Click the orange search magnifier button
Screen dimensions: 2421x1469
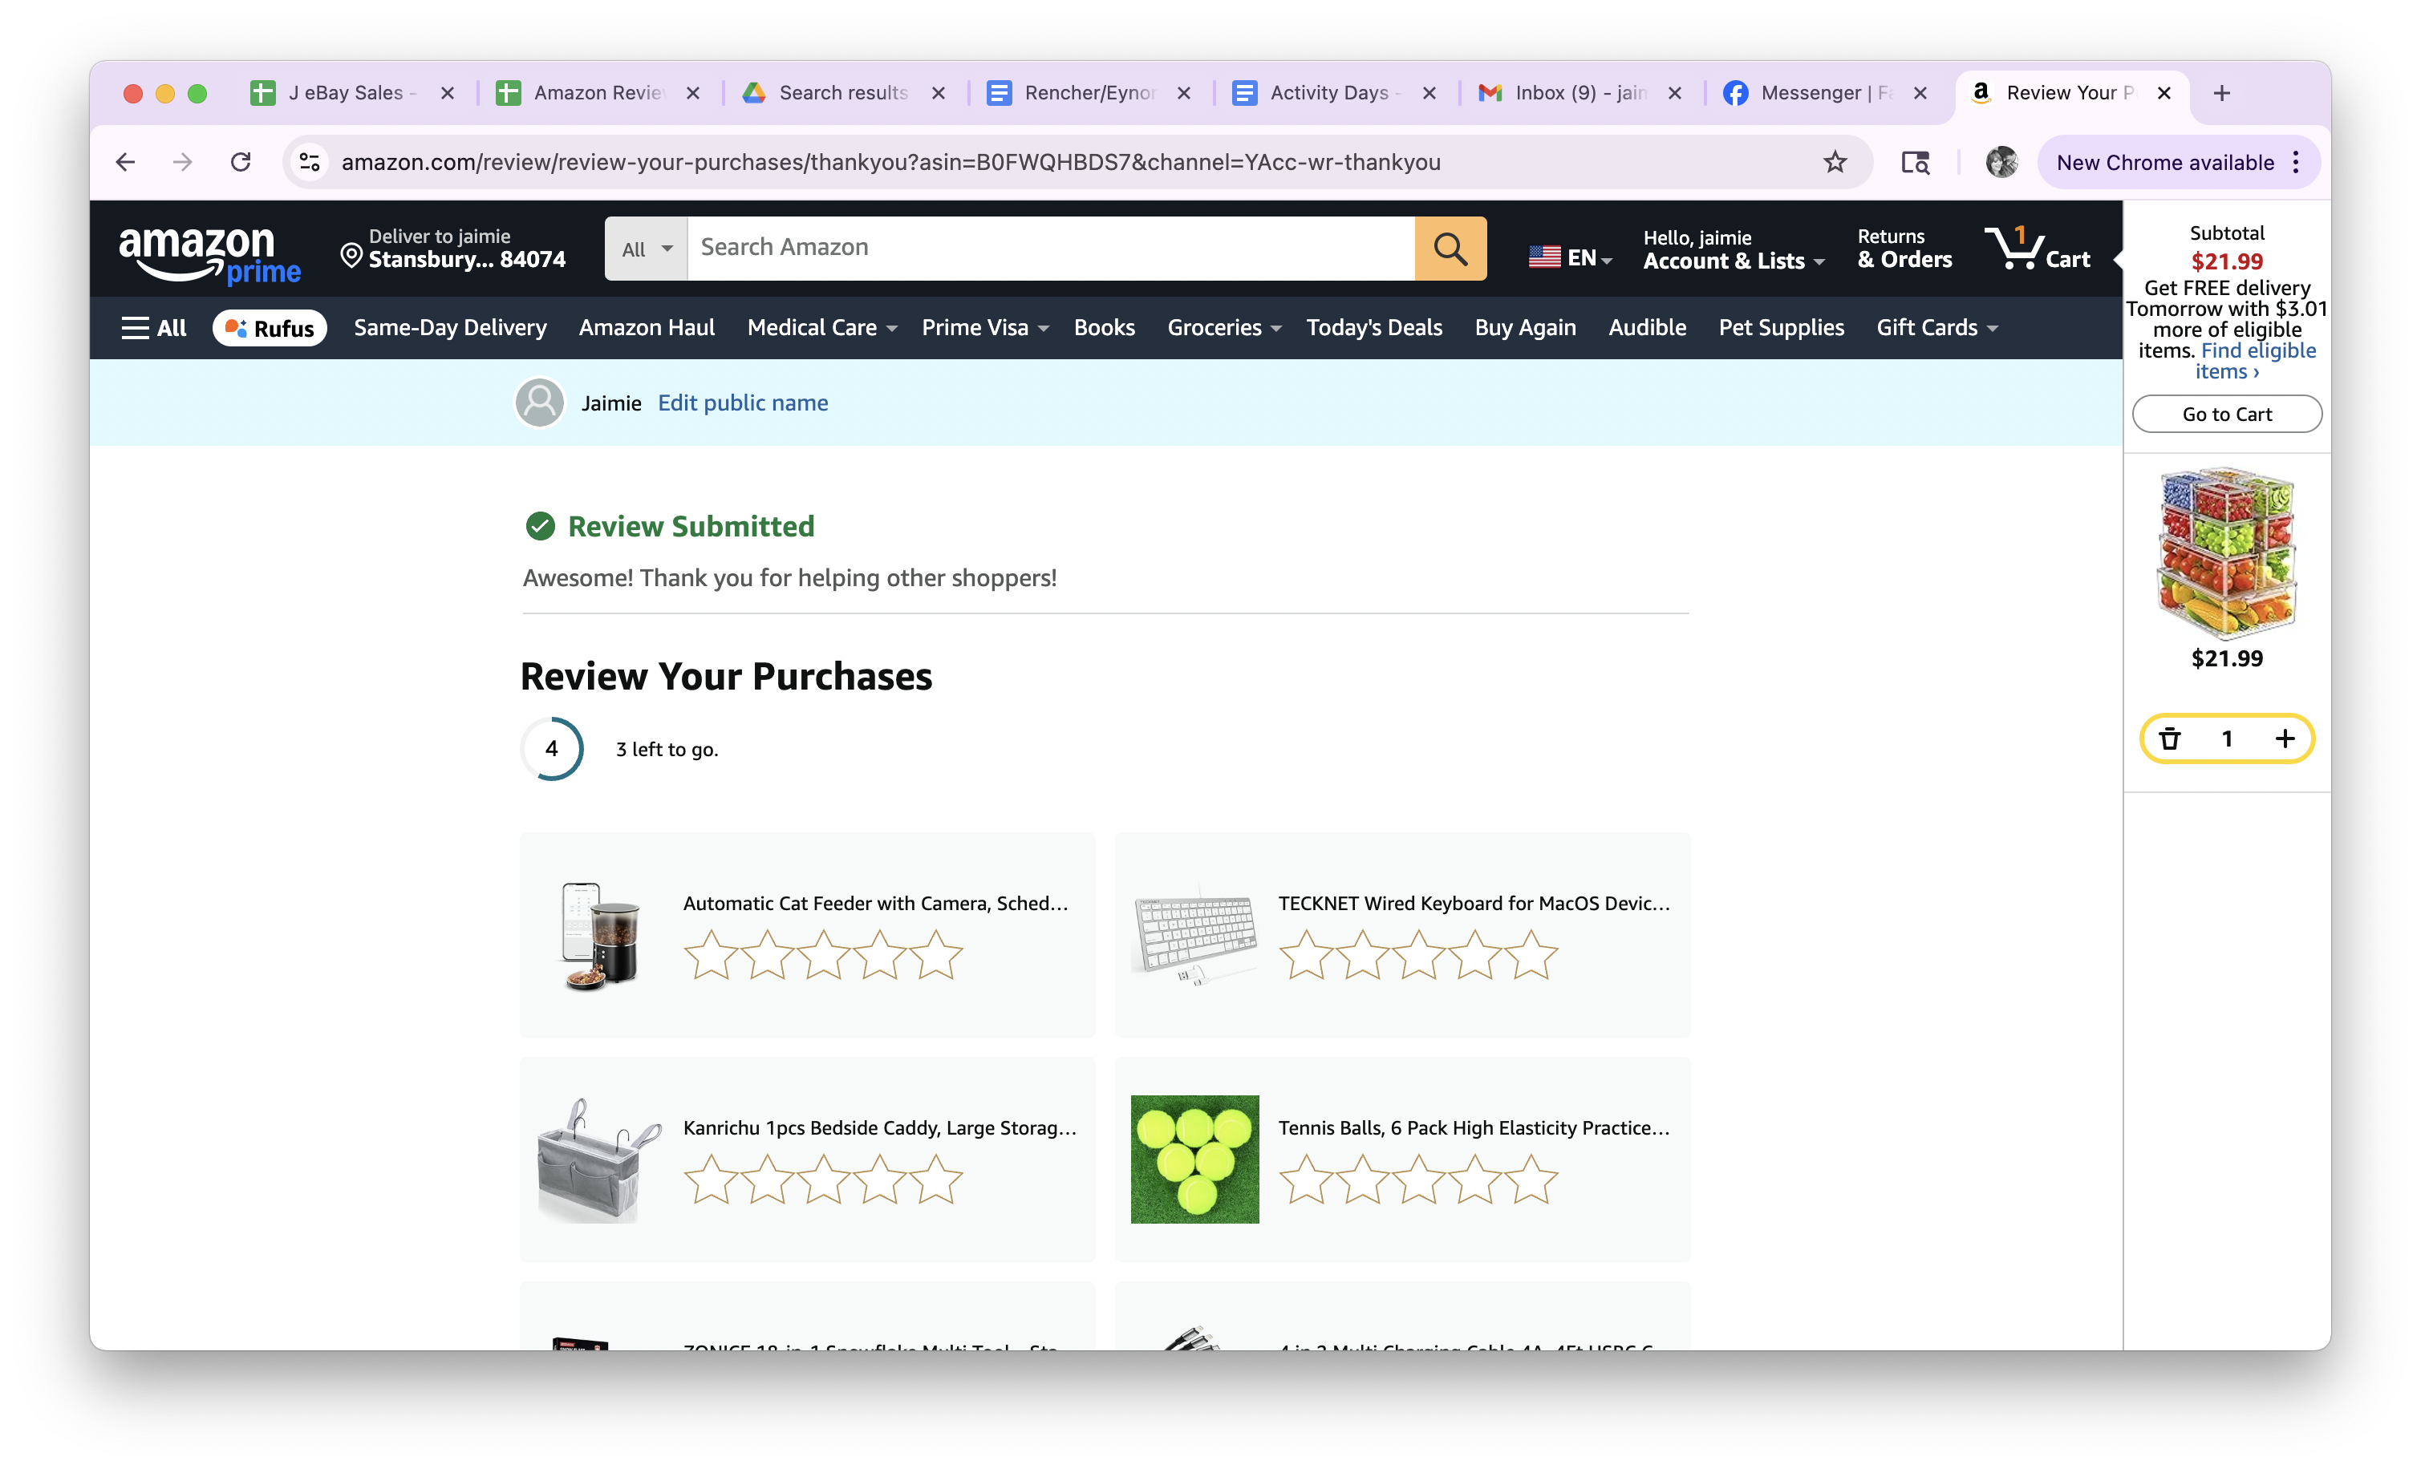pyautogui.click(x=1450, y=249)
